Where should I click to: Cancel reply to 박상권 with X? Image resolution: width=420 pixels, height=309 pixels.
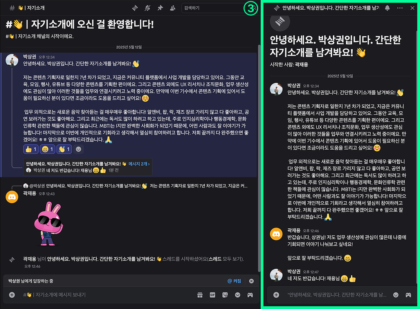click(x=251, y=281)
